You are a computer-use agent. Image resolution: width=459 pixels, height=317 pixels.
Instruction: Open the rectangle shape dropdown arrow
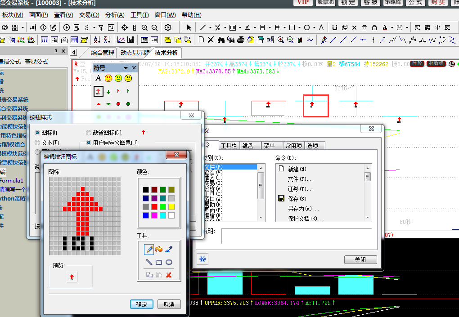299,28
